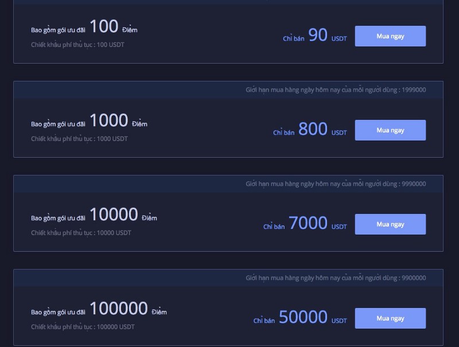Image resolution: width=459 pixels, height=347 pixels.
Task: Select the 100000 Điểm package heading
Action: 99,309
